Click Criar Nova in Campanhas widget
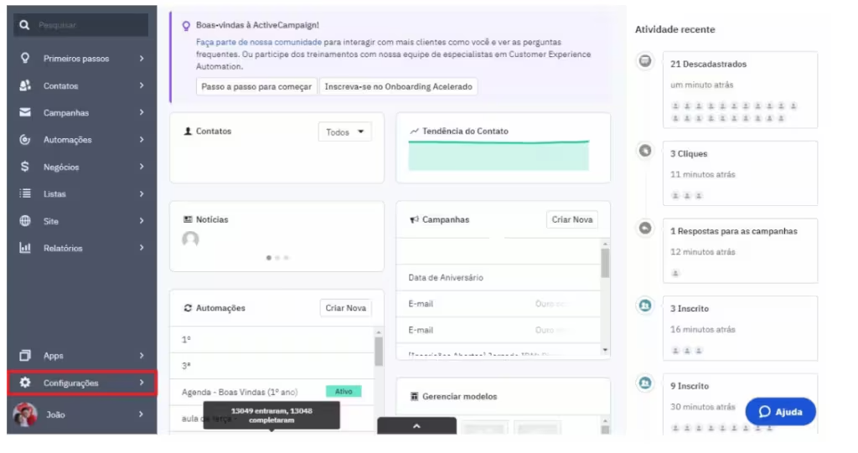858x453 pixels. click(x=571, y=219)
